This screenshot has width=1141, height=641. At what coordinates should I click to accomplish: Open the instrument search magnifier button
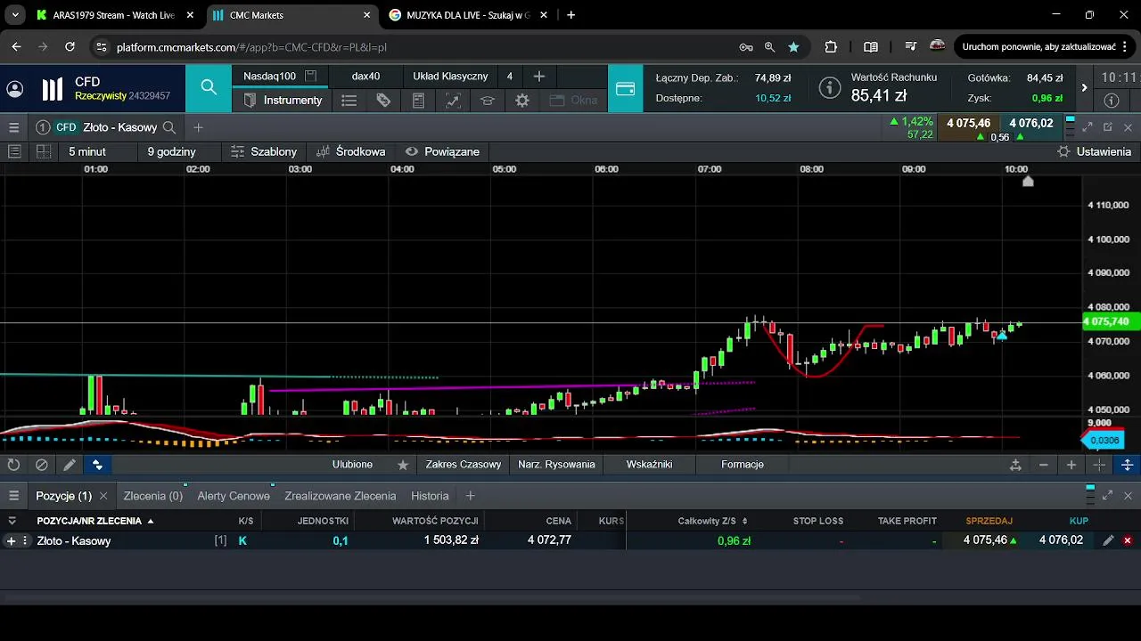[209, 87]
